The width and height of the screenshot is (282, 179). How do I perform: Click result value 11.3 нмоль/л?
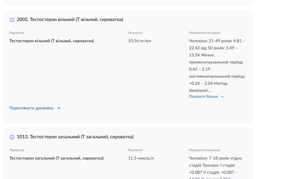(x=141, y=158)
